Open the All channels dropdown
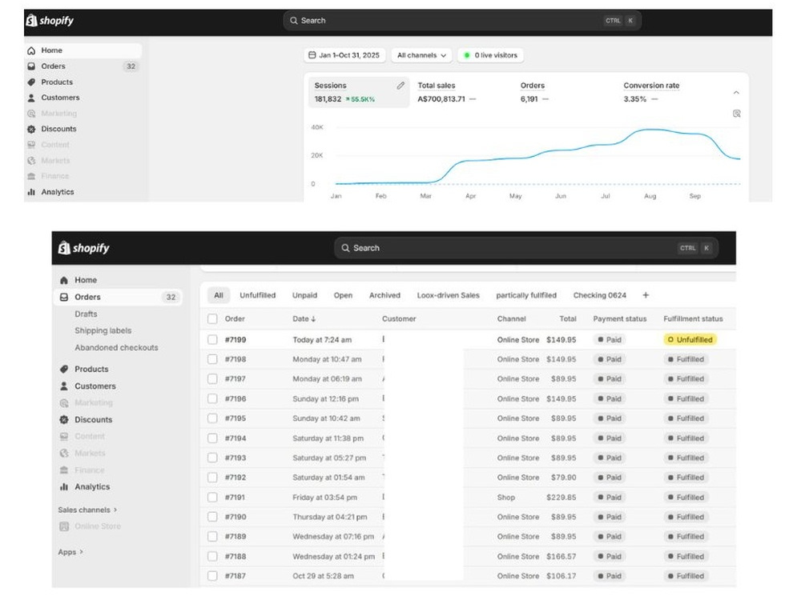801x600 pixels. [x=421, y=55]
